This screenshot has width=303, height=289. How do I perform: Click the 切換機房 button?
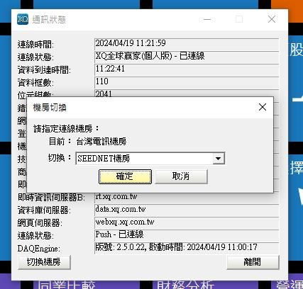coord(44,262)
